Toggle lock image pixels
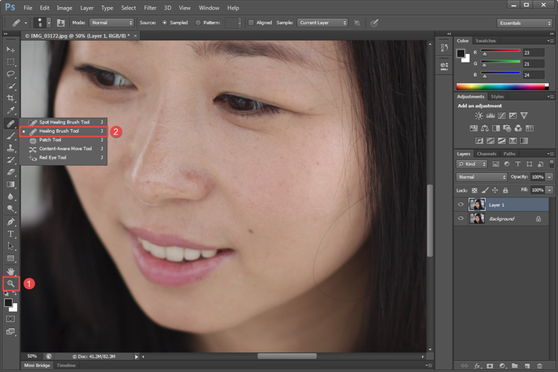The image size is (558, 372). [485, 190]
